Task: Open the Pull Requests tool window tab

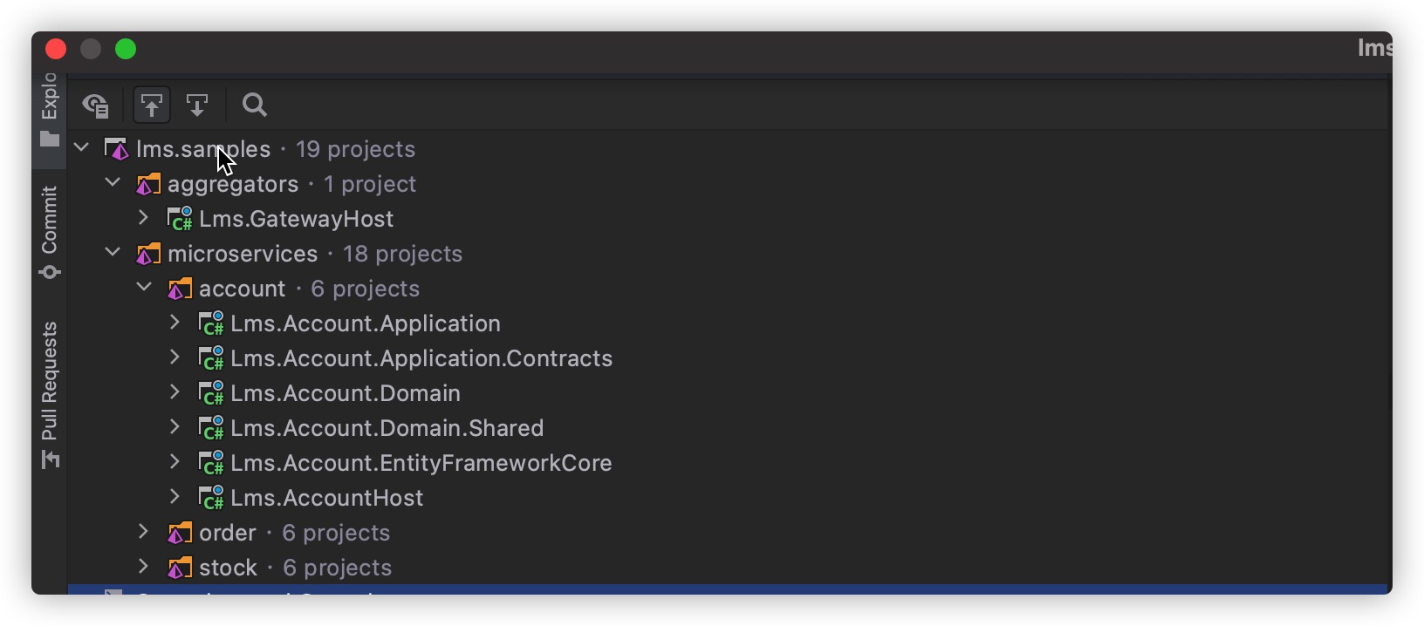Action: (50, 394)
